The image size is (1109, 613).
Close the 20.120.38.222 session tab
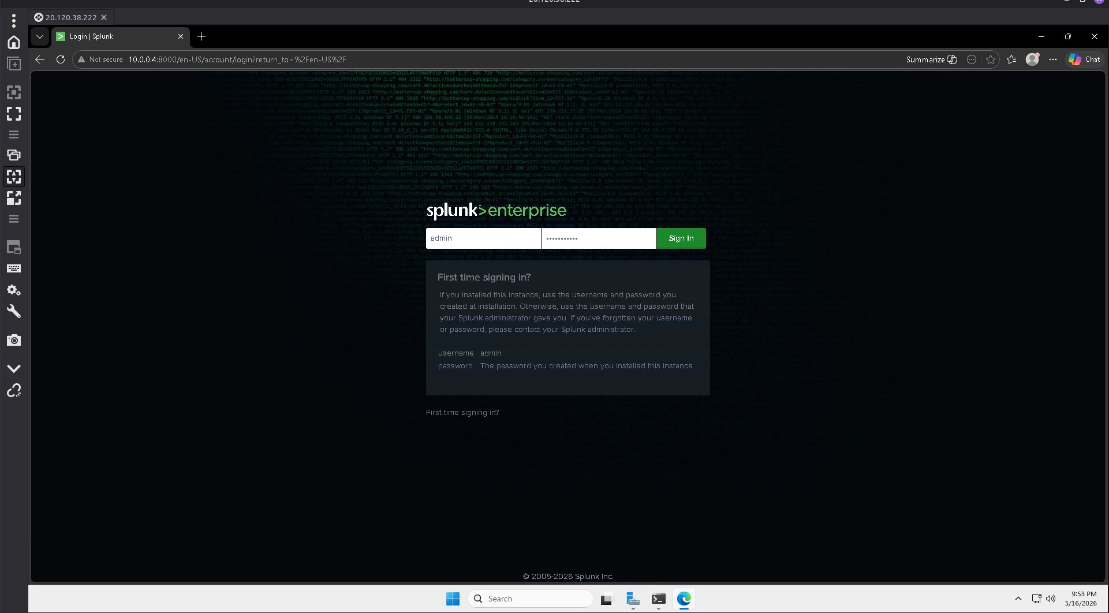[x=104, y=17]
